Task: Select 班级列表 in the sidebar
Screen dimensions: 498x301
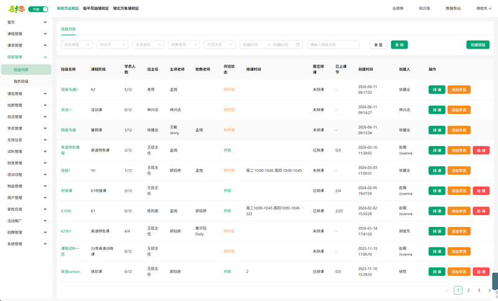Action: click(26, 70)
